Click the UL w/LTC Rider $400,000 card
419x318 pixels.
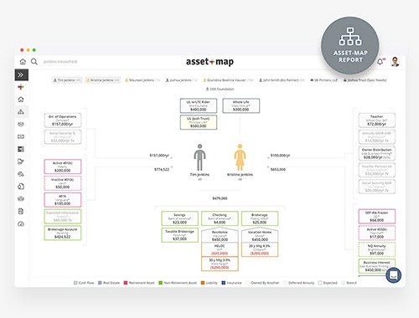click(x=199, y=105)
